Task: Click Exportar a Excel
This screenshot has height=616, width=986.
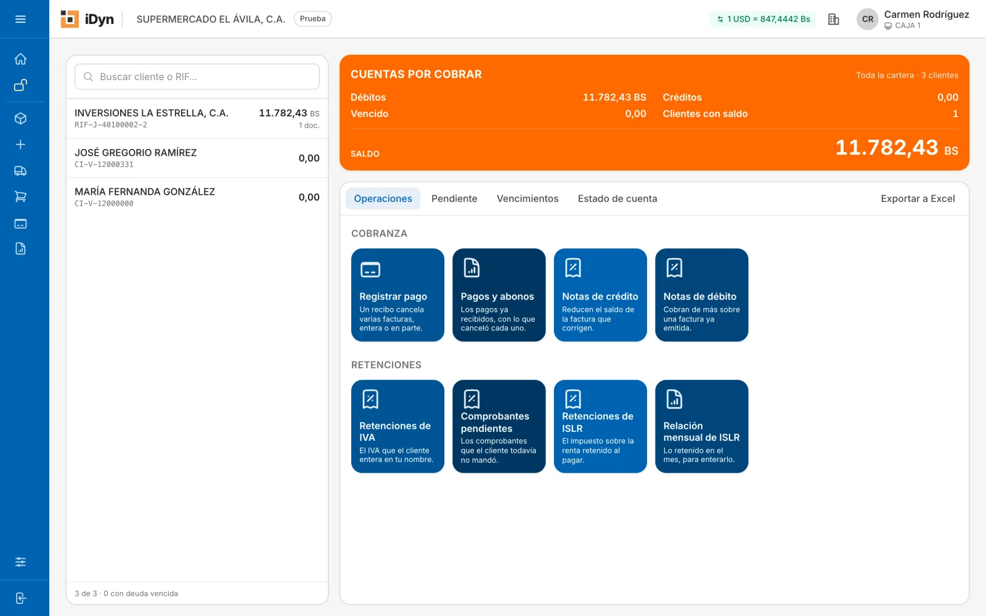Action: (x=918, y=198)
